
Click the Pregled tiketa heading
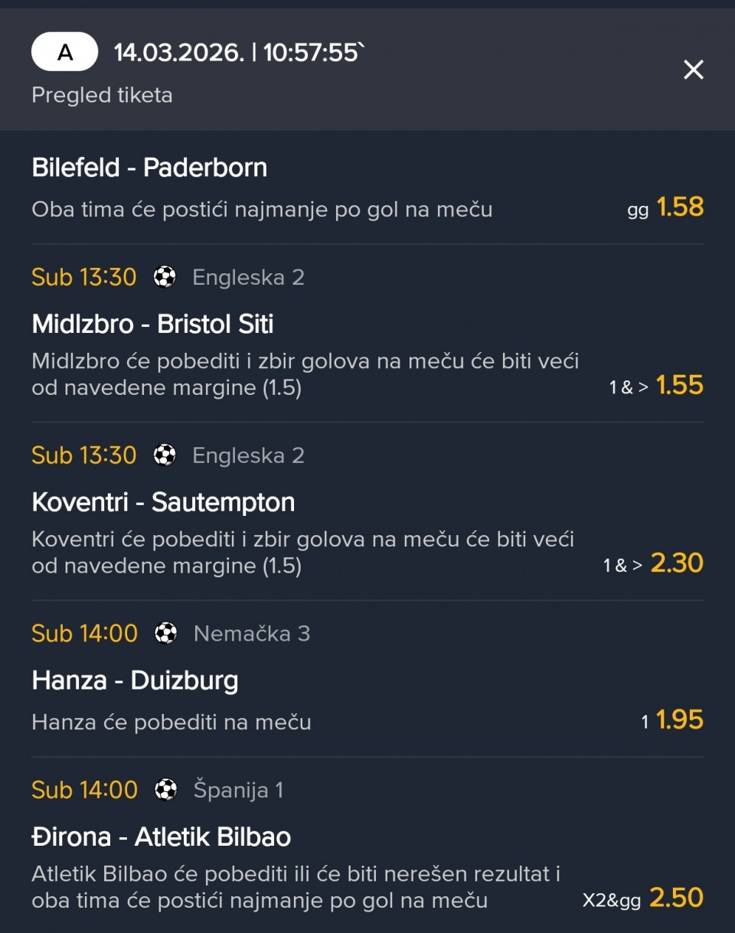102,96
